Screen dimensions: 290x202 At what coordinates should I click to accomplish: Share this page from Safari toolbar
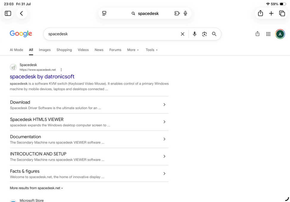coord(261,13)
